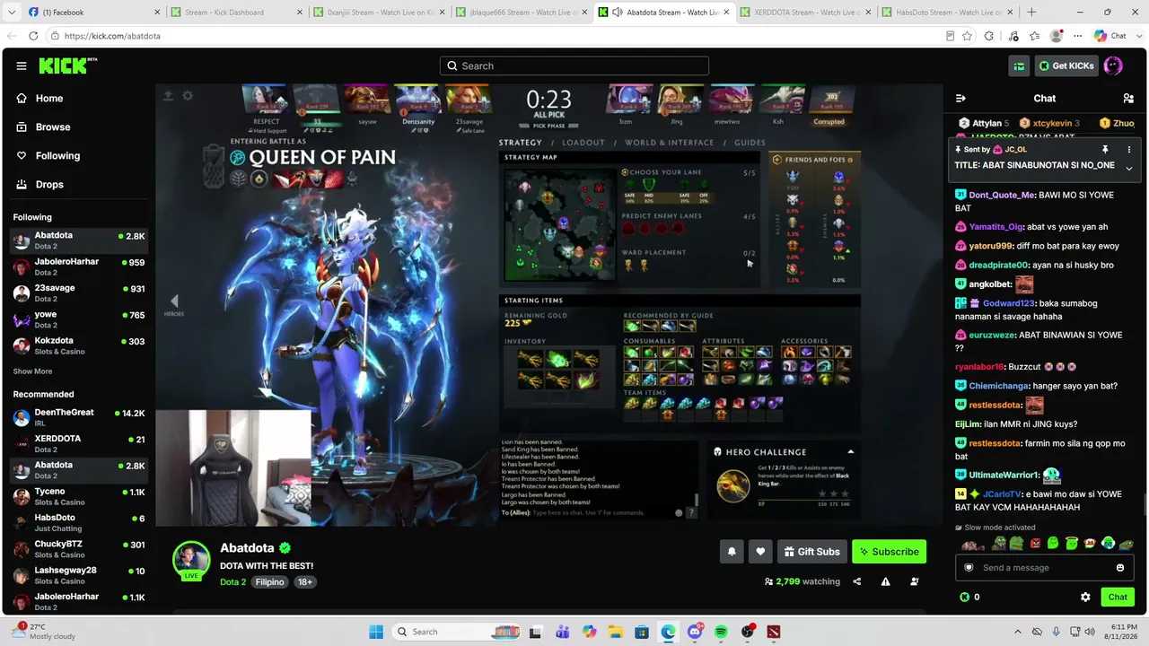
Task: Click the JC_OL username in pinned message
Action: click(1015, 150)
